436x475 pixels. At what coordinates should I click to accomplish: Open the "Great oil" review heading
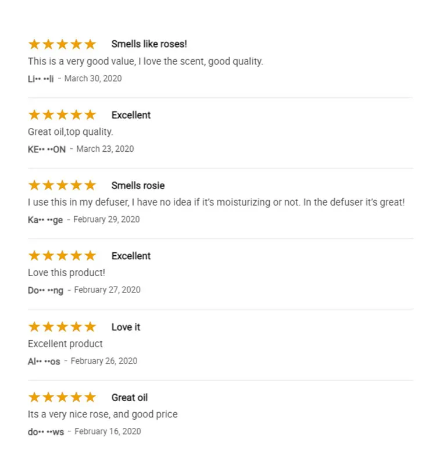pos(129,398)
